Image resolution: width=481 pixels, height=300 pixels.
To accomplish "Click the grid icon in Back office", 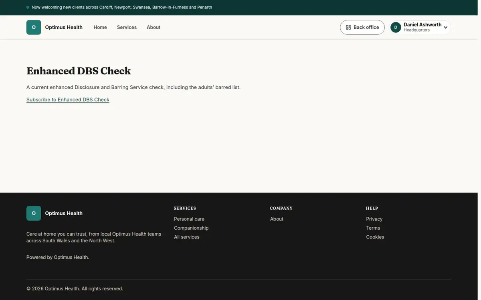I will coord(348,27).
